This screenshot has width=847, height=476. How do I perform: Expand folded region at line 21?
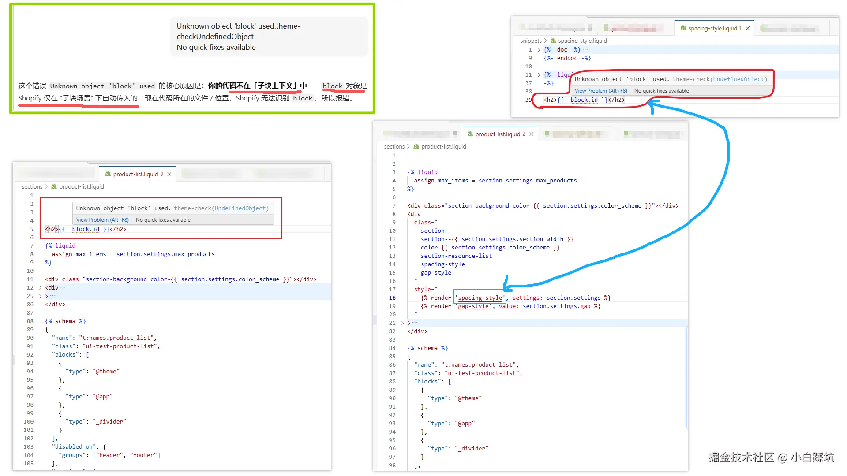tap(402, 323)
